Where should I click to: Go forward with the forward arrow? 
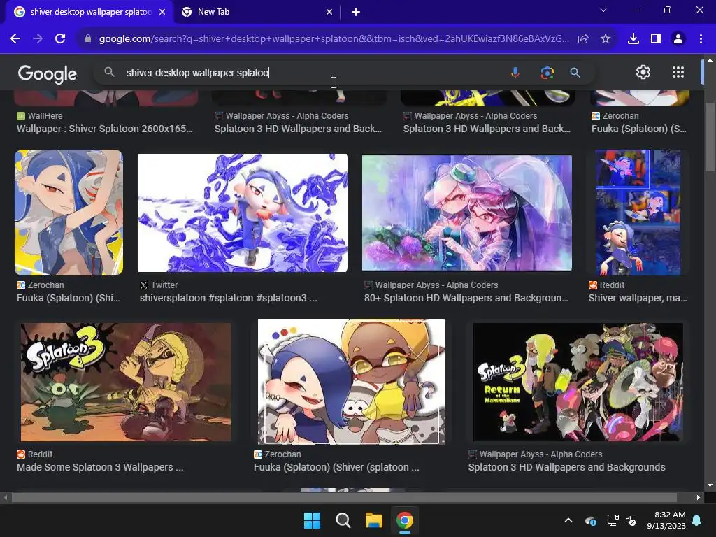click(x=38, y=39)
